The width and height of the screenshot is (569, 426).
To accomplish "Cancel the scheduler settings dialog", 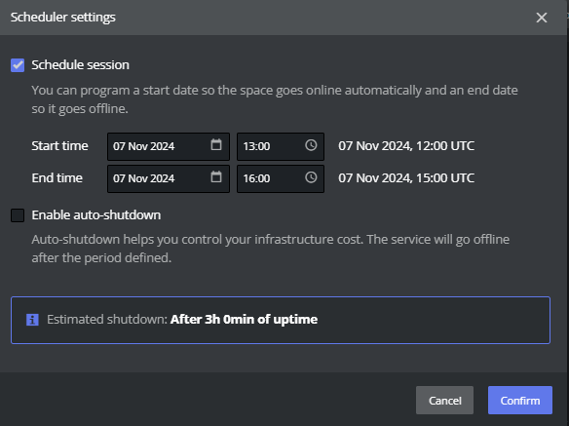I will (x=444, y=401).
